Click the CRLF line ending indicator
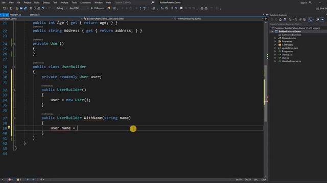Screen dimensions: 327x183 (x=264, y=179)
